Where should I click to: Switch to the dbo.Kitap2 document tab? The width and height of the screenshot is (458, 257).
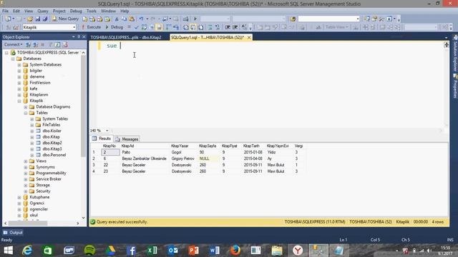[x=126, y=37]
